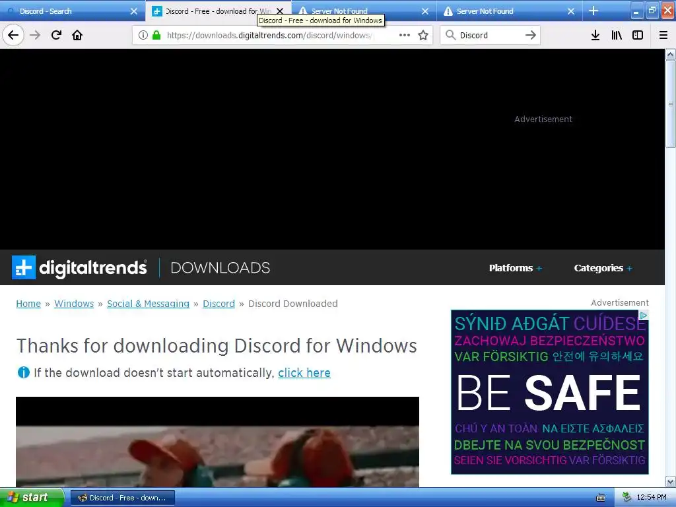
Task: Open the BE SAFE advertisement banner
Action: click(550, 392)
